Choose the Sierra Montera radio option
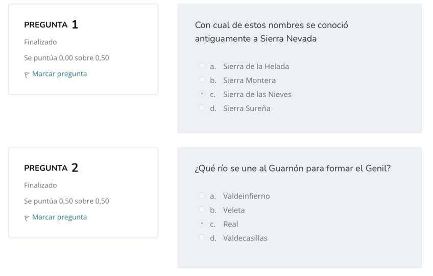This screenshot has width=433, height=276. (202, 80)
